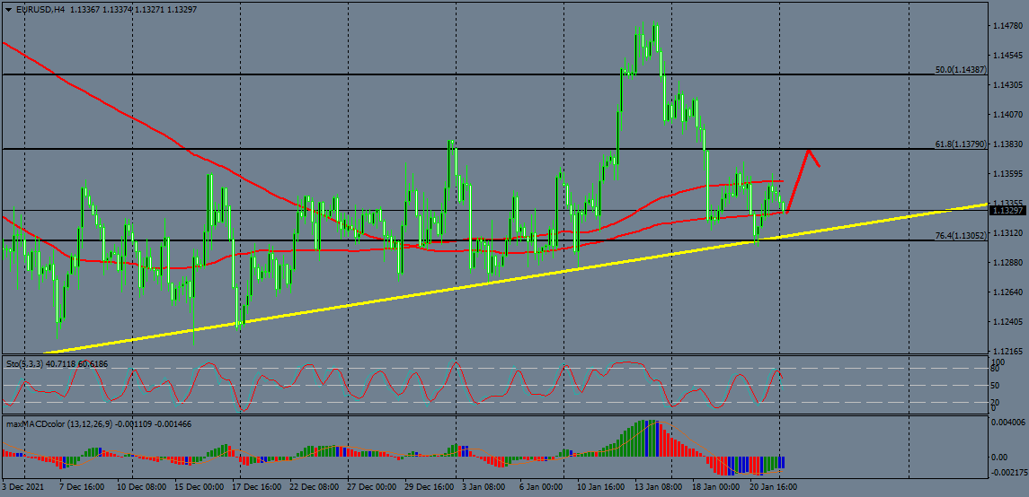Viewport: 1029px width, 497px height.
Task: Click the 76.4 Fibonacci level label
Action: click(x=960, y=236)
